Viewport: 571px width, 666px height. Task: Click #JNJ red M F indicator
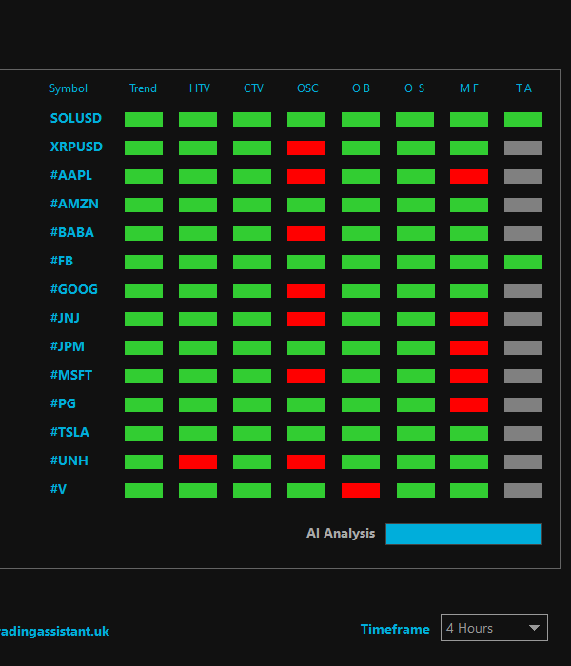pyautogui.click(x=469, y=319)
